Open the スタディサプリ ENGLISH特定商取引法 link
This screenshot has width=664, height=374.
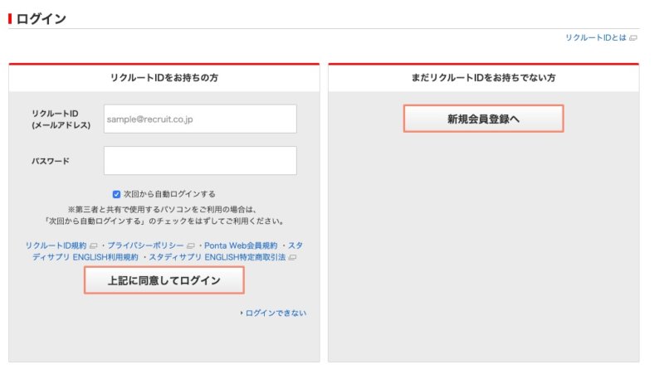(x=217, y=257)
